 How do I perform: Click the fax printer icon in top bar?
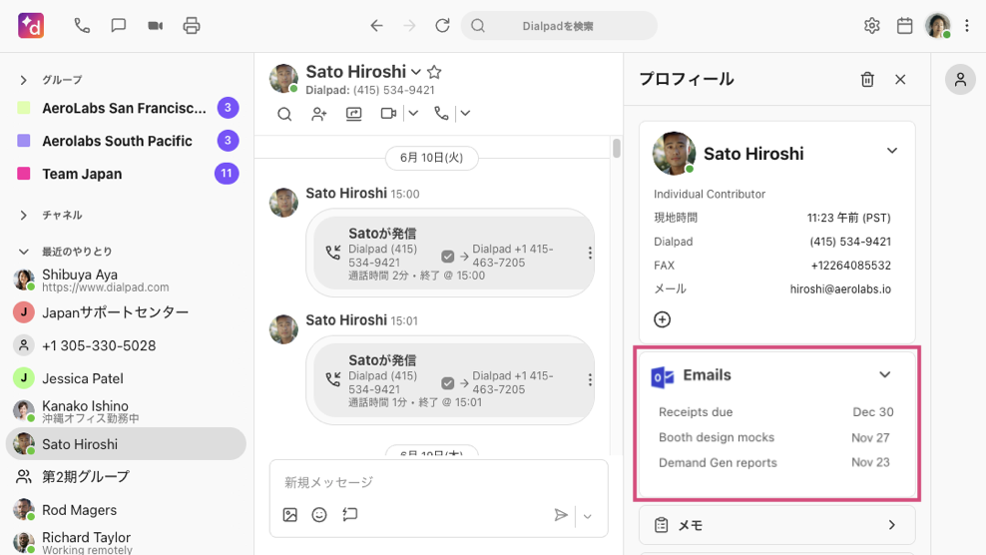[192, 26]
